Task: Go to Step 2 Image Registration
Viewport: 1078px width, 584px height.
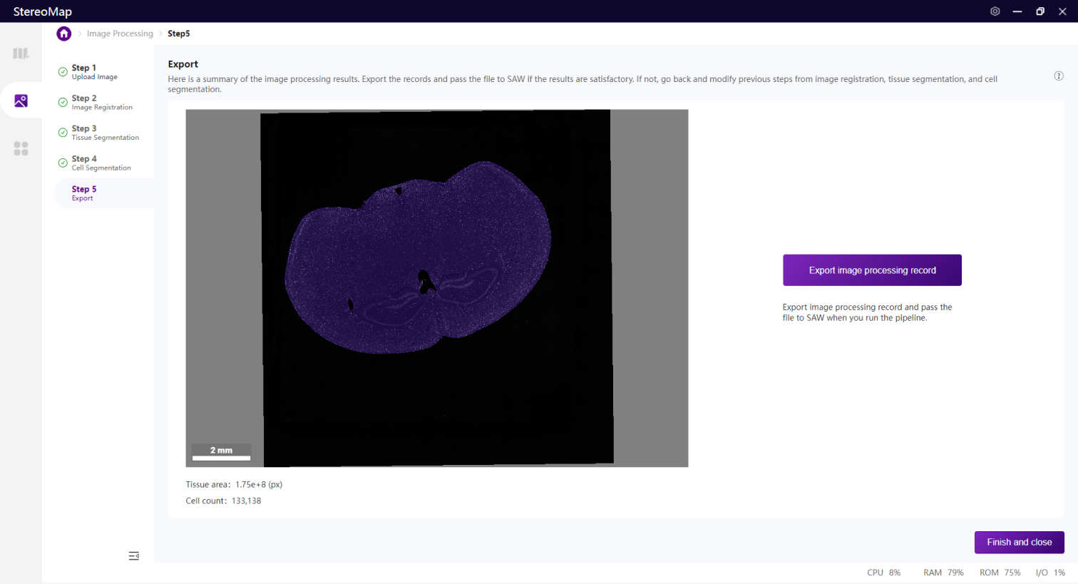Action: (x=102, y=103)
